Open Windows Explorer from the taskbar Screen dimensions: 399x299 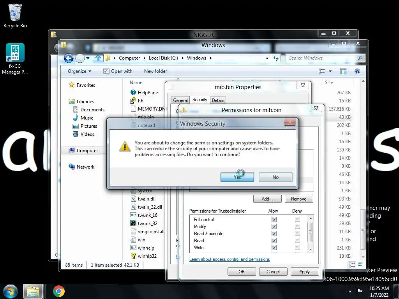coord(33,291)
